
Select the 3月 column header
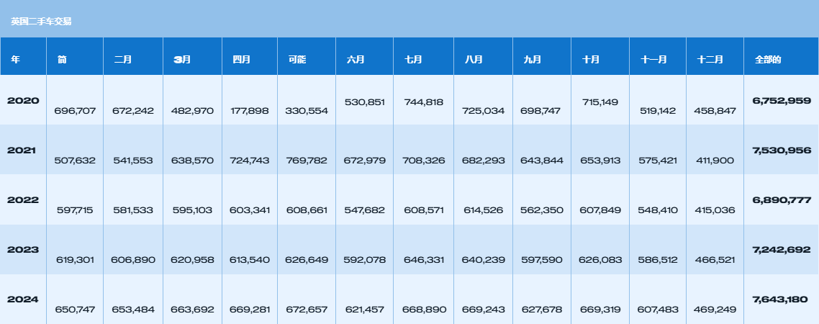pyautogui.click(x=182, y=60)
